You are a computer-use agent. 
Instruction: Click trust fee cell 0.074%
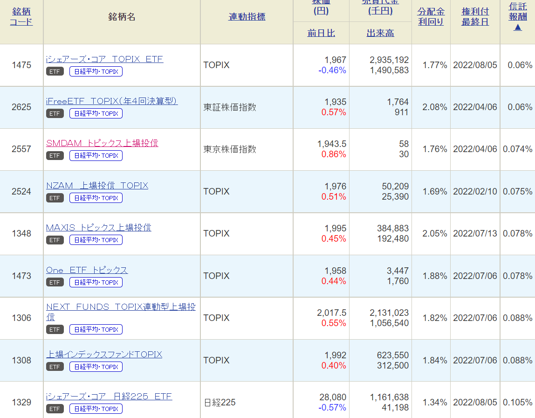(x=518, y=149)
